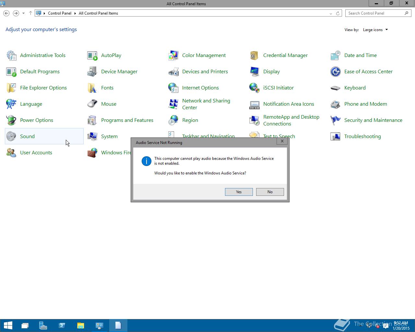Open the Devices and Printers icon

pyautogui.click(x=173, y=72)
